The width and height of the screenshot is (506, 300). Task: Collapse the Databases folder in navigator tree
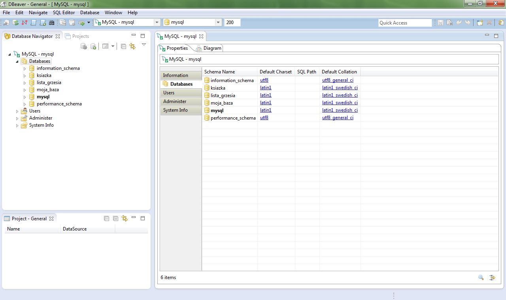[17, 62]
